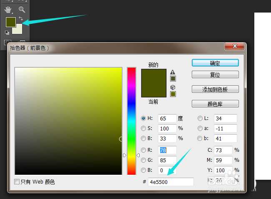Click the blue B field showing 0
Screen dimensions: 271x199
tap(167, 170)
